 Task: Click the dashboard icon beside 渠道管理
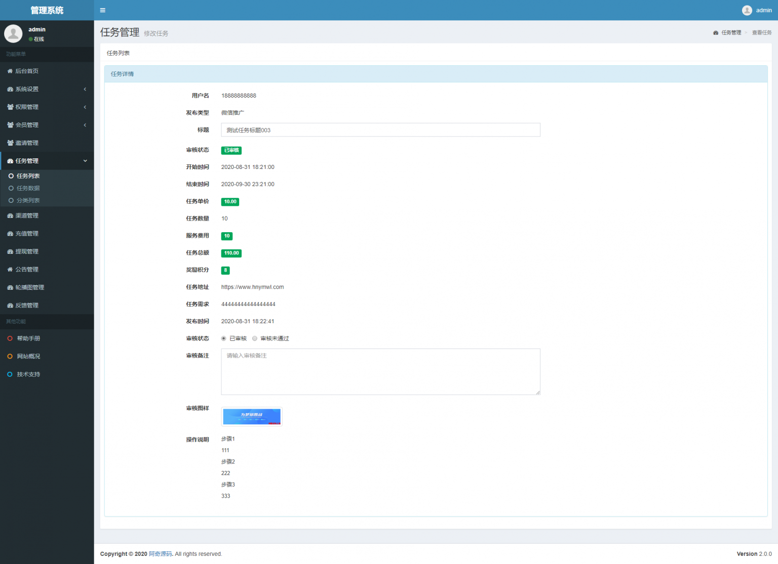tap(10, 216)
